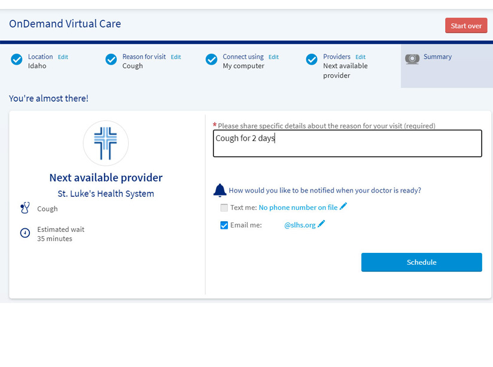
Task: Click the 35 minutes wait text
Action: [x=54, y=238]
